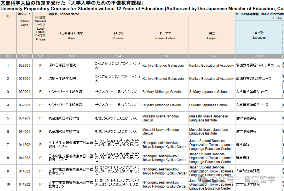Image resolution: width=284 pixels, height=191 pixels.
Task: Click school code 032901 in row 3
Action: 24,92
